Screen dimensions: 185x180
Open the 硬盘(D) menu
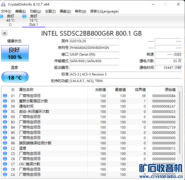pyautogui.click(x=65, y=11)
